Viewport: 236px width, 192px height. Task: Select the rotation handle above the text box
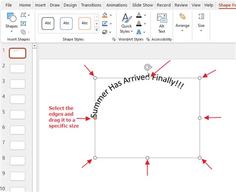(147, 67)
